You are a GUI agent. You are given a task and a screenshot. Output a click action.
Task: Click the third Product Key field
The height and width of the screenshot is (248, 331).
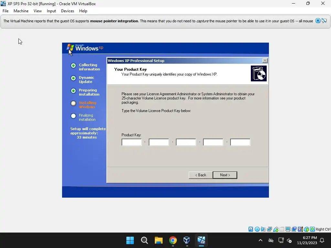(186, 142)
